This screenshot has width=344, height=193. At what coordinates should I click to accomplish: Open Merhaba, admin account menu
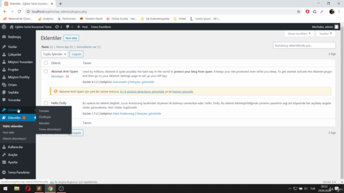[325, 27]
